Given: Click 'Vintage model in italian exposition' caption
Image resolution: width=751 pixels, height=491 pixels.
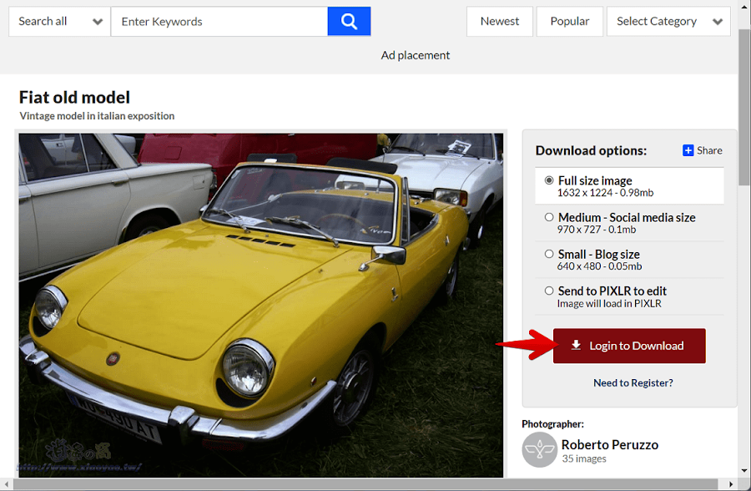Looking at the screenshot, I should click(97, 116).
